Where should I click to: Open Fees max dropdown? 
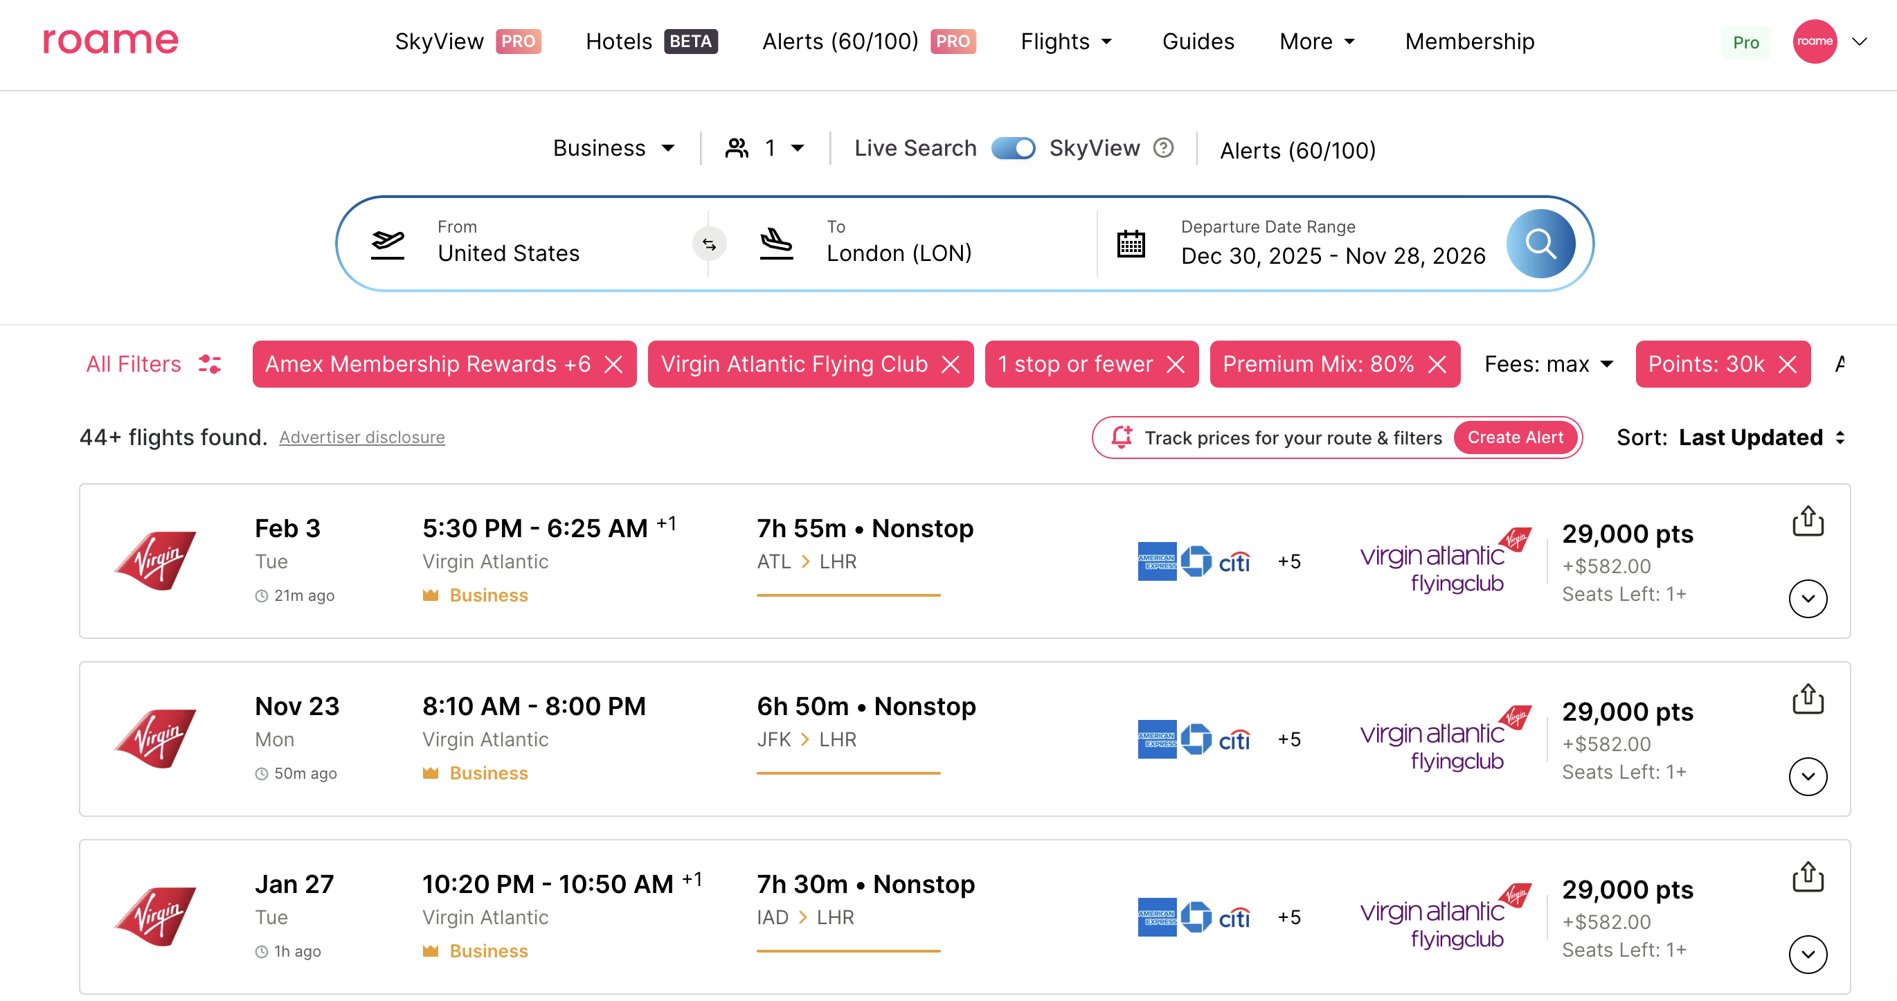click(x=1549, y=364)
